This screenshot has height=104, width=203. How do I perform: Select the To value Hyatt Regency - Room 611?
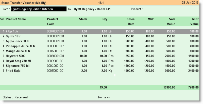coord(92,9)
